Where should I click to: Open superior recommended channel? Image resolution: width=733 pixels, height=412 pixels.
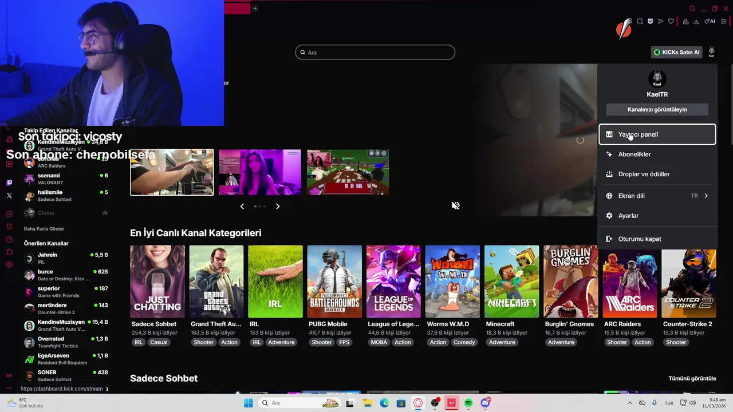(66, 292)
